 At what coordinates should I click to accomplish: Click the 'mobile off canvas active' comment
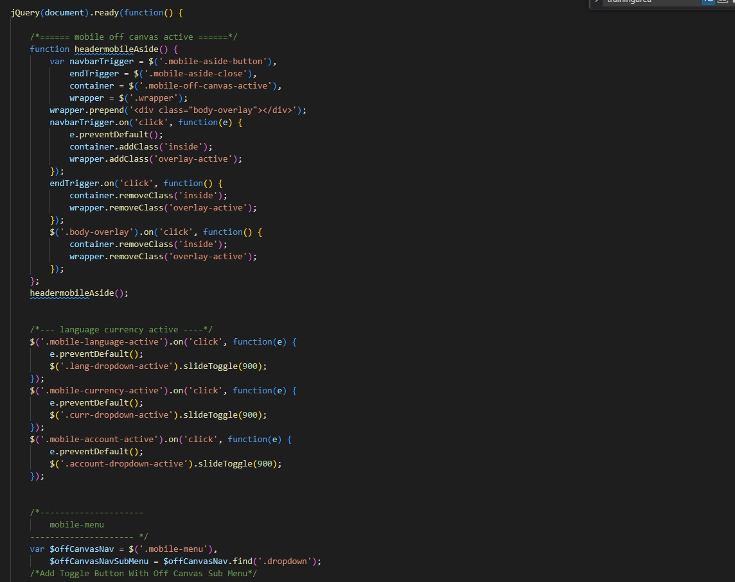[134, 37]
